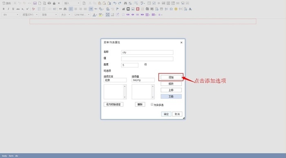Click the yellow Smiley icon

(176, 9)
